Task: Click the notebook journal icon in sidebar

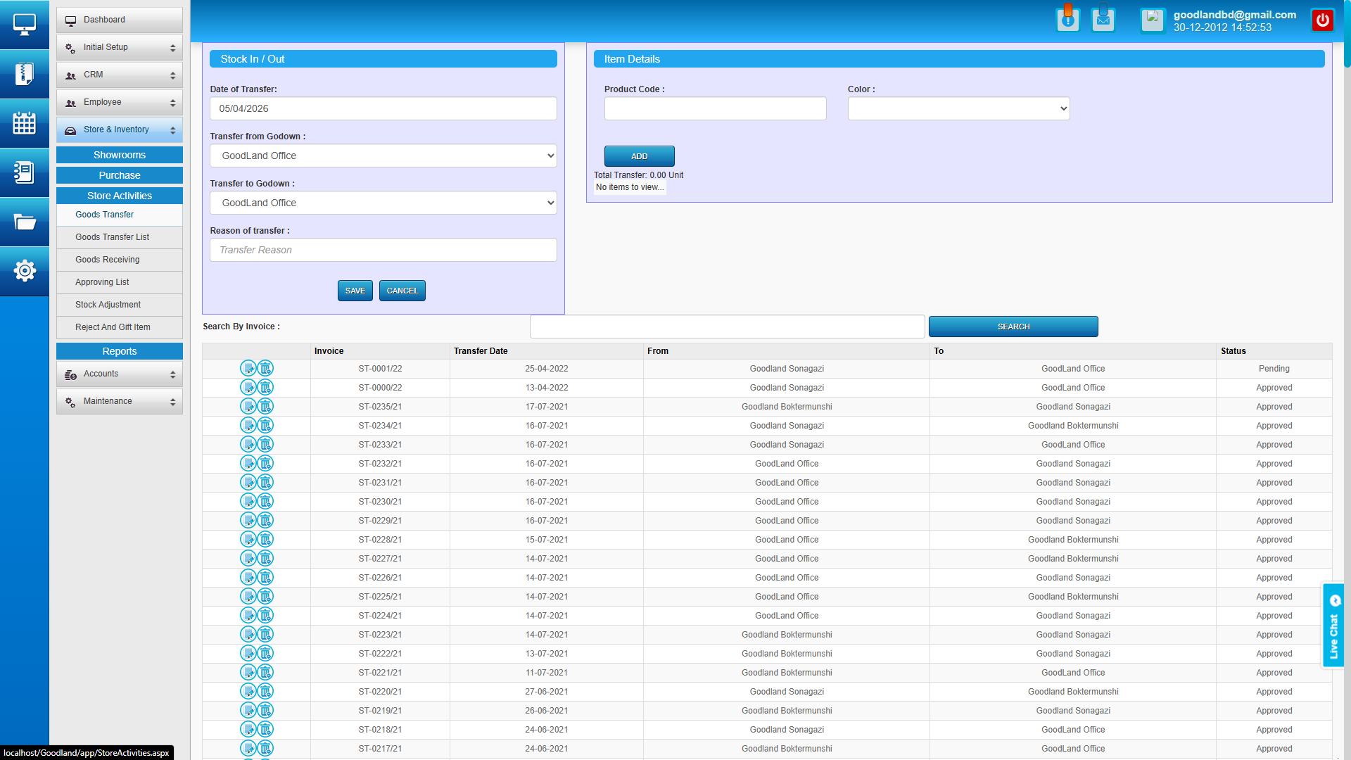Action: click(x=25, y=172)
